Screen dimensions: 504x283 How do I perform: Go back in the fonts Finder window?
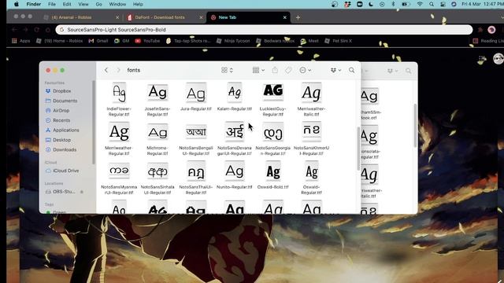click(106, 70)
